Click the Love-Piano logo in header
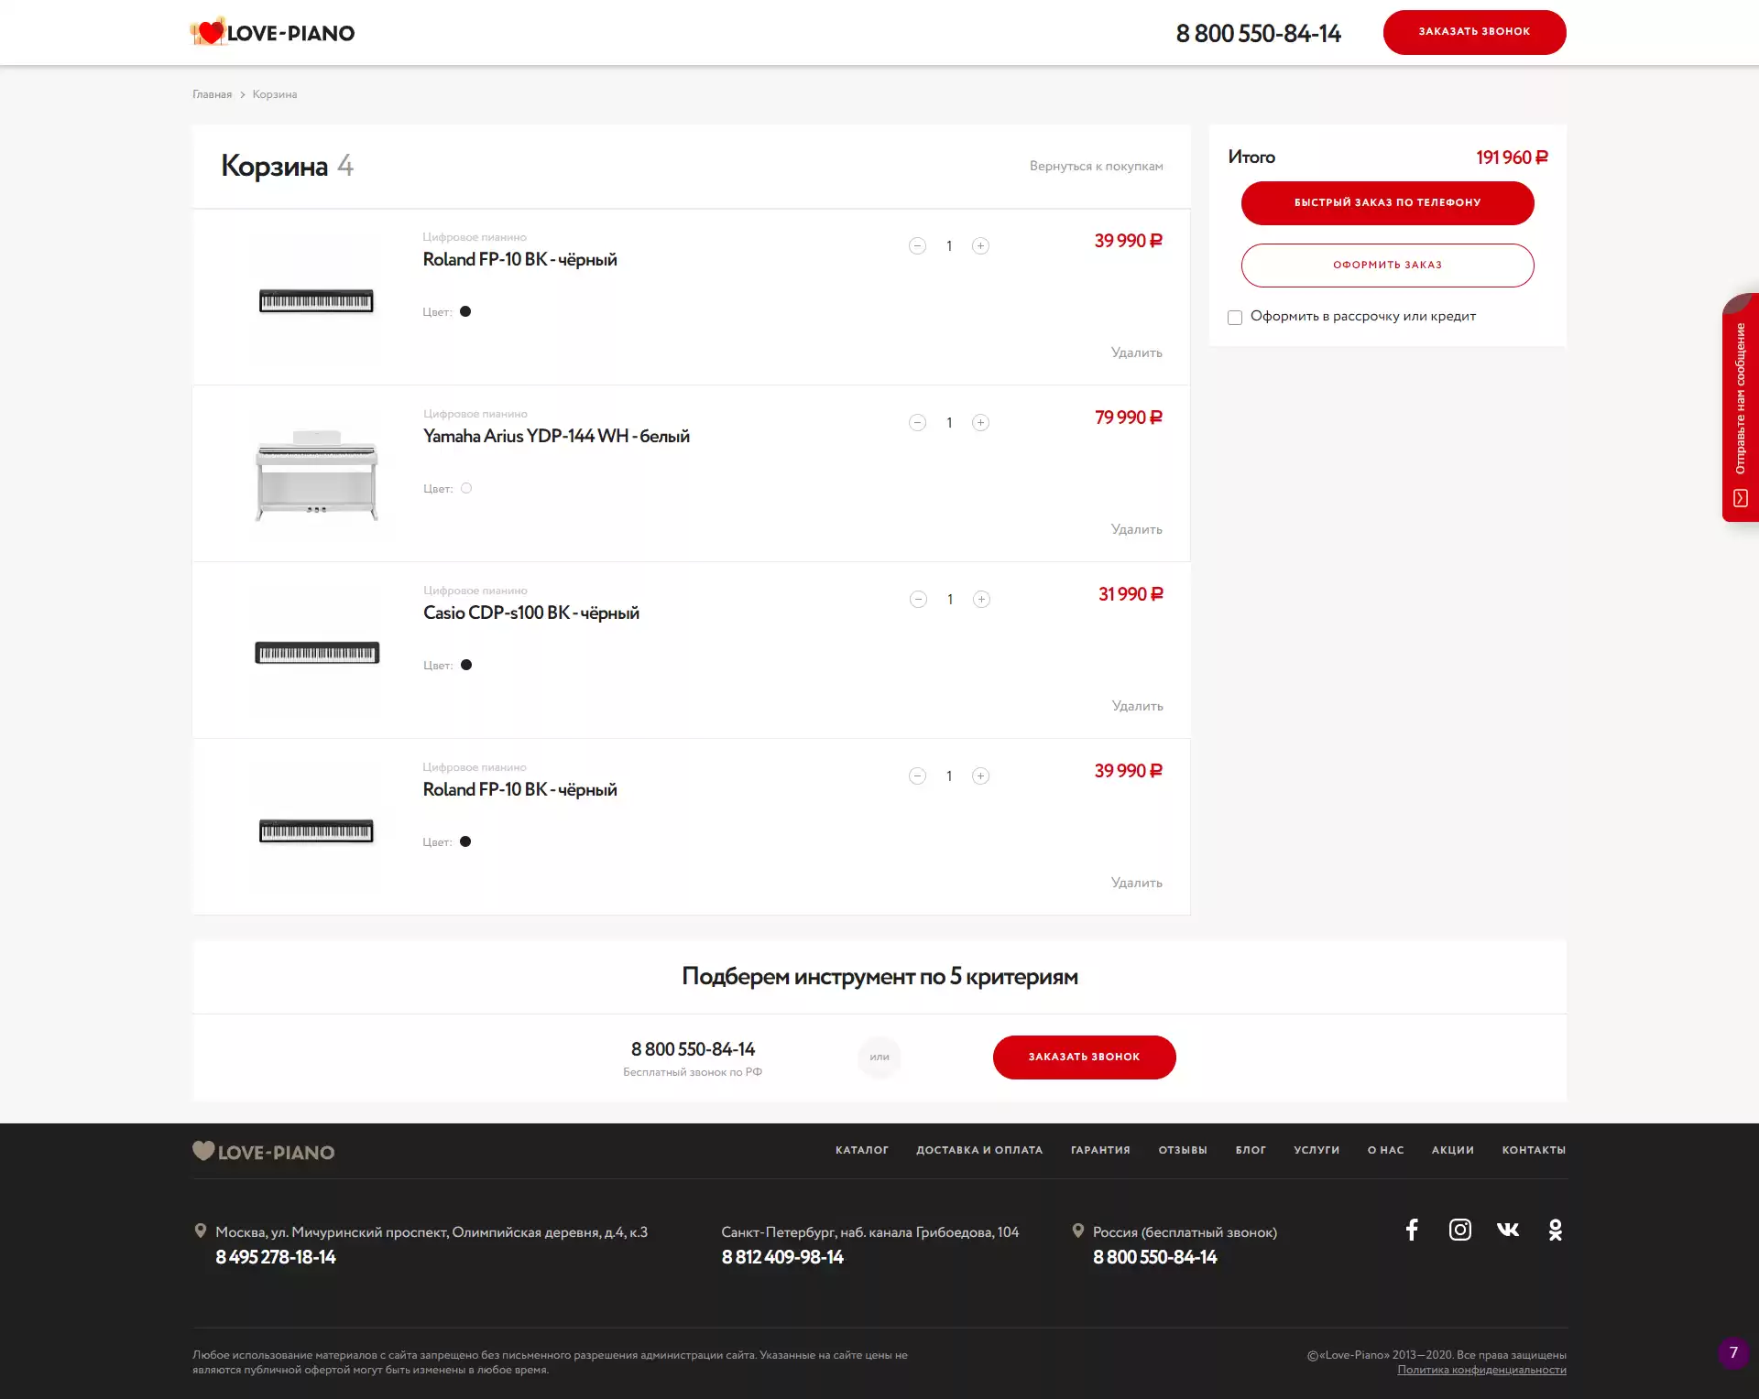Screen dimensions: 1759x1399 (x=272, y=32)
